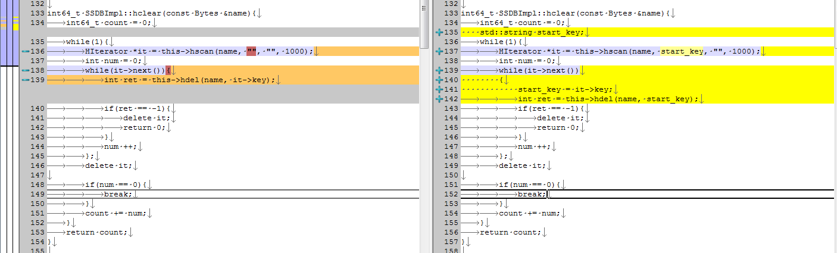Click right line 137 hscan call with start_key
Image resolution: width=837 pixels, height=253 pixels.
point(630,51)
